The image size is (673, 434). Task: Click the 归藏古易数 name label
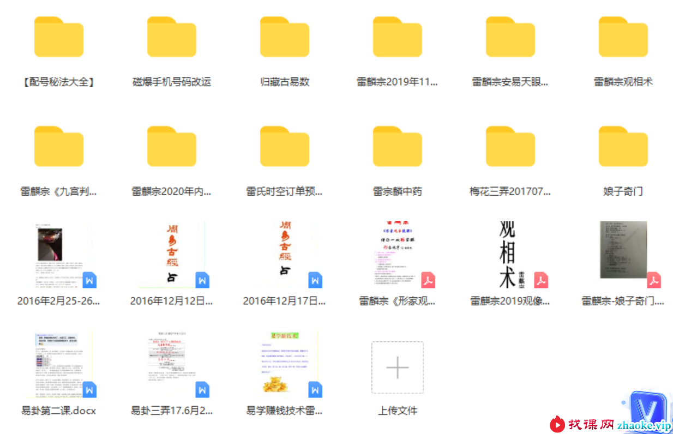pyautogui.click(x=285, y=82)
